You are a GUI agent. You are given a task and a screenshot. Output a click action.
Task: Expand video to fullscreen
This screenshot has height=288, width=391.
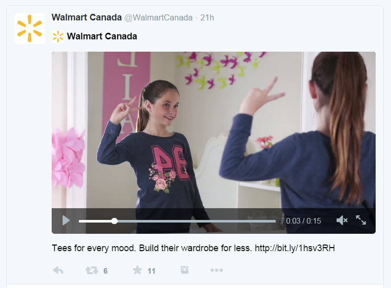point(361,220)
